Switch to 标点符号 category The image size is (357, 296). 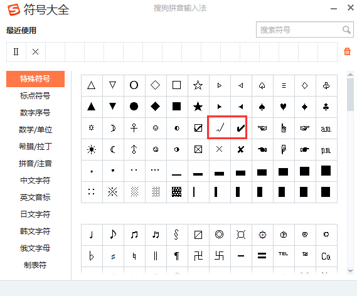35,96
